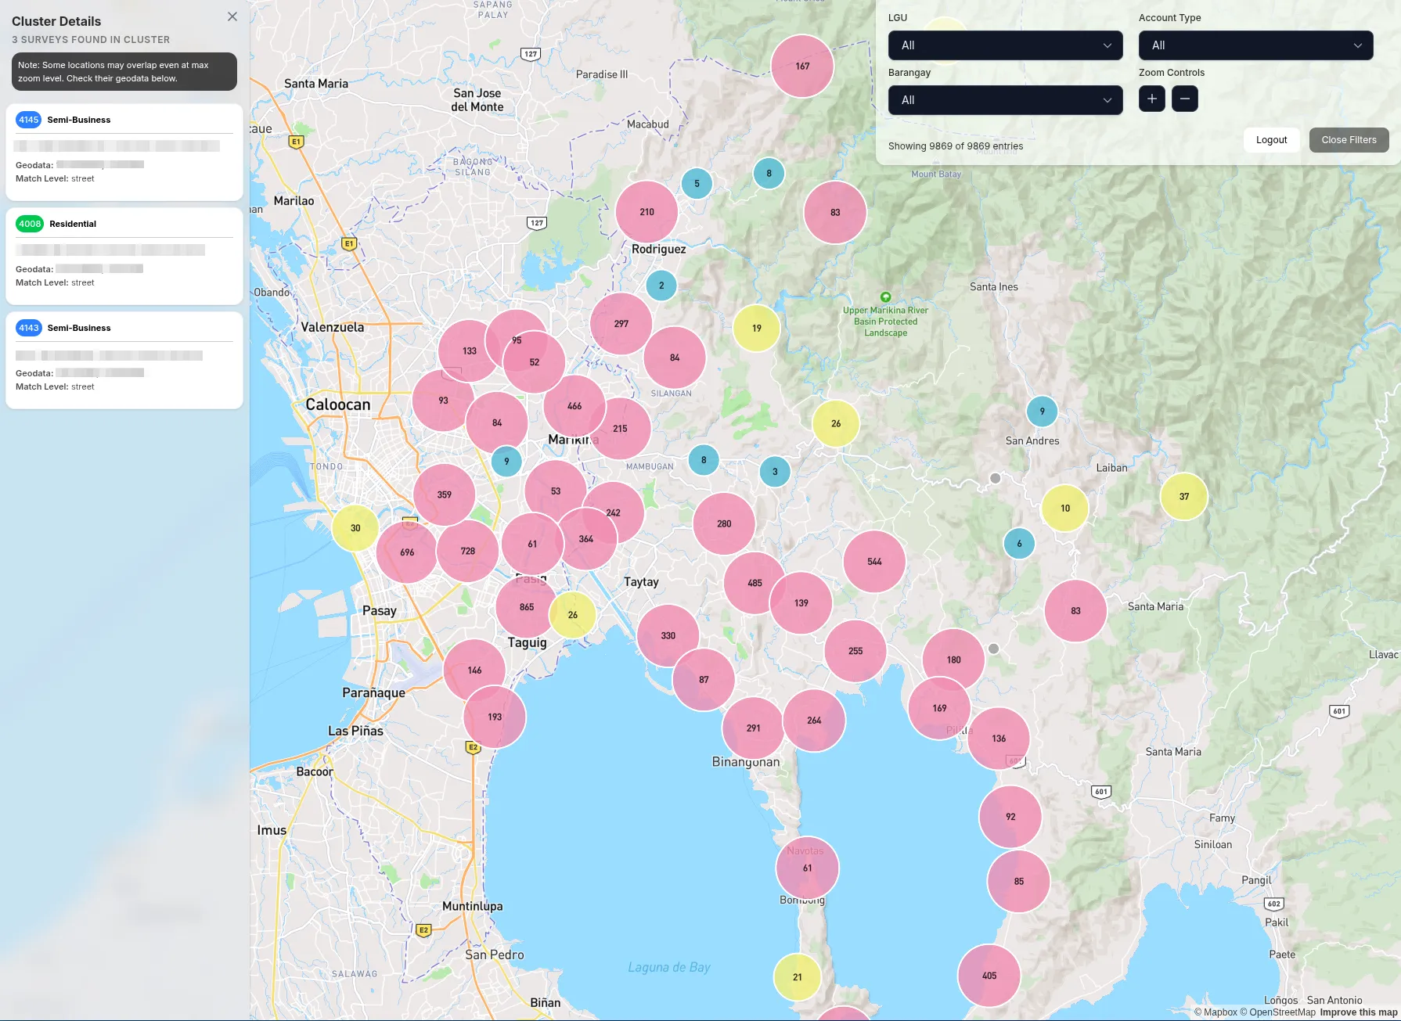Viewport: 1401px width, 1021px height.
Task: Open survey card 4008 Residential
Action: tap(124, 257)
